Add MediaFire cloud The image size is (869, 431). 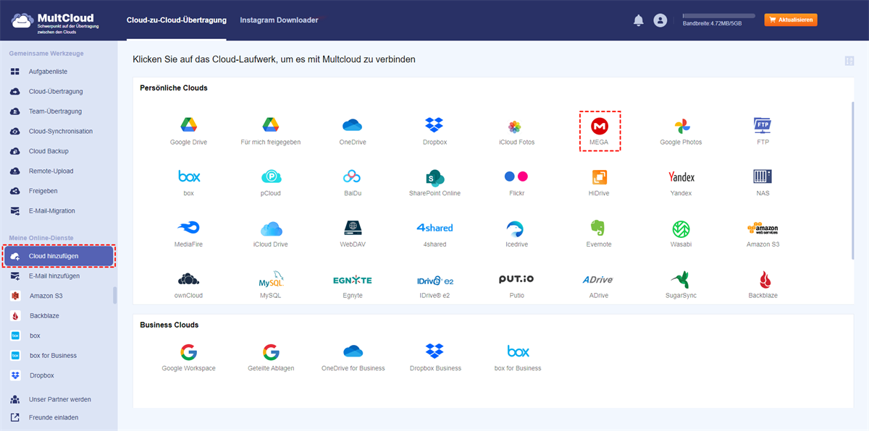point(188,228)
